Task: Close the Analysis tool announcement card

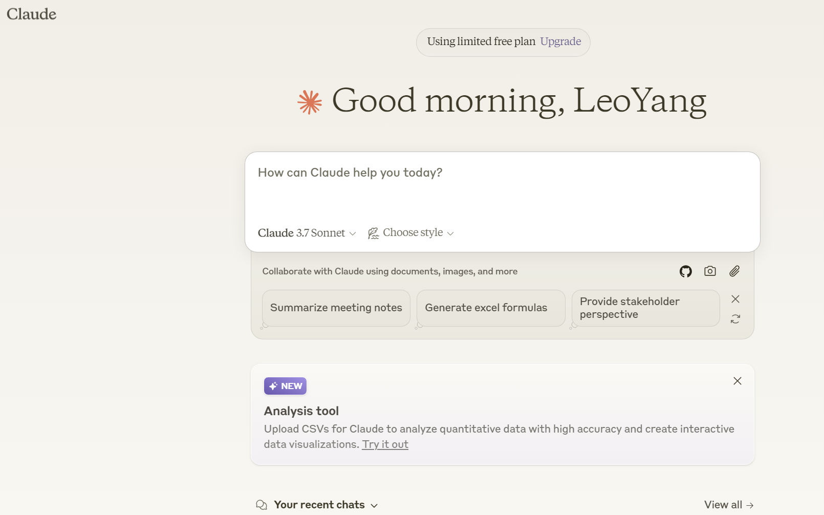Action: point(737,381)
